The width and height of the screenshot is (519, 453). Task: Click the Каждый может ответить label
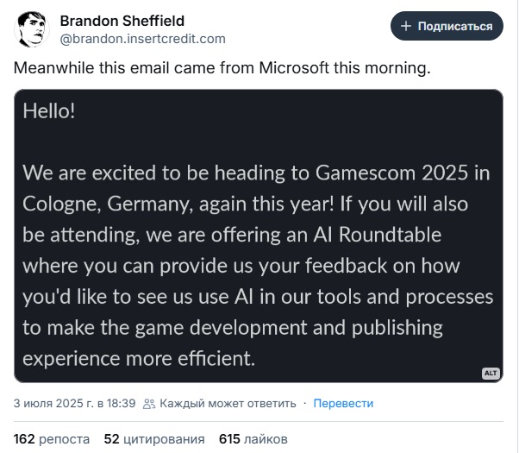(x=228, y=403)
